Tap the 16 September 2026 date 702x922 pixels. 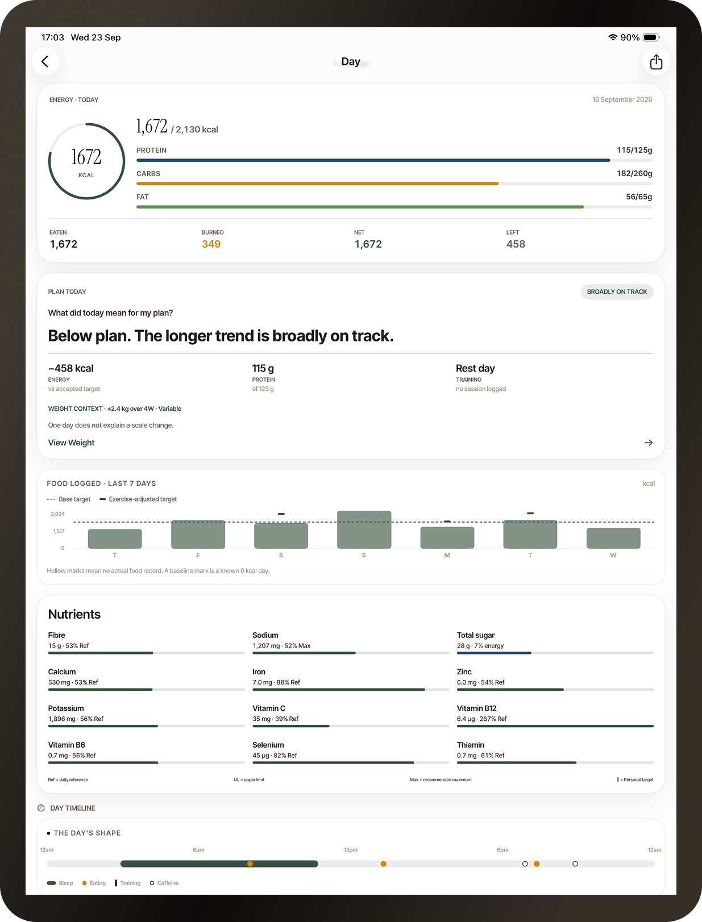pyautogui.click(x=622, y=99)
